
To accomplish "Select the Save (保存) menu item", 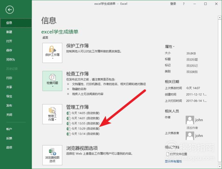I will point(16,50).
